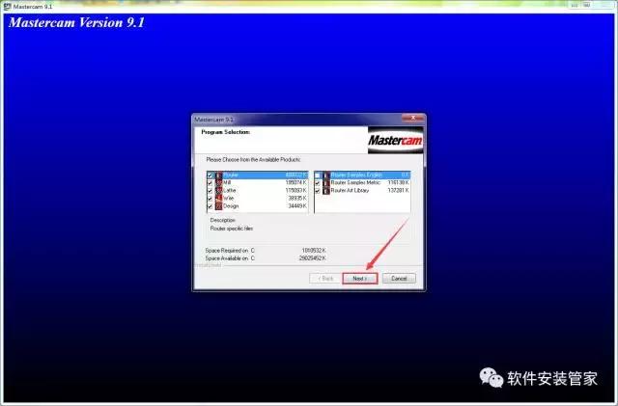Select the Mill row text

tap(227, 182)
